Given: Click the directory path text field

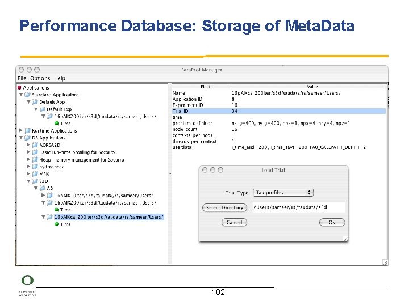Looking at the screenshot, I should point(298,207).
